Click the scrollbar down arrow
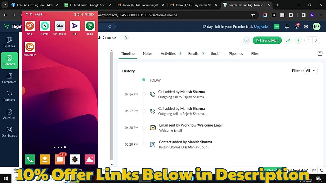 coord(111,165)
